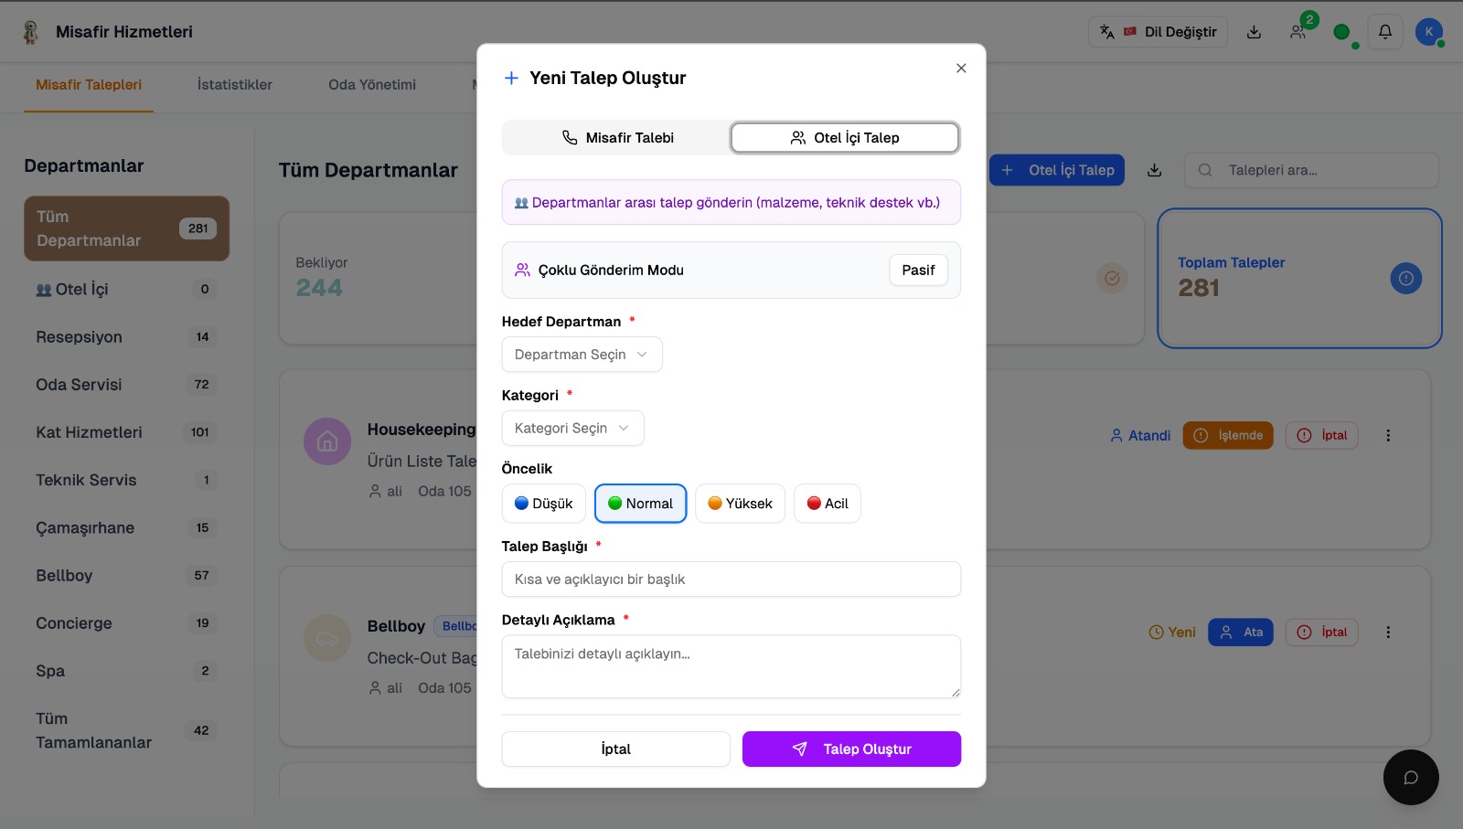The height and width of the screenshot is (829, 1463).
Task: Open Dil Değiştir language selector
Action: click(x=1158, y=32)
